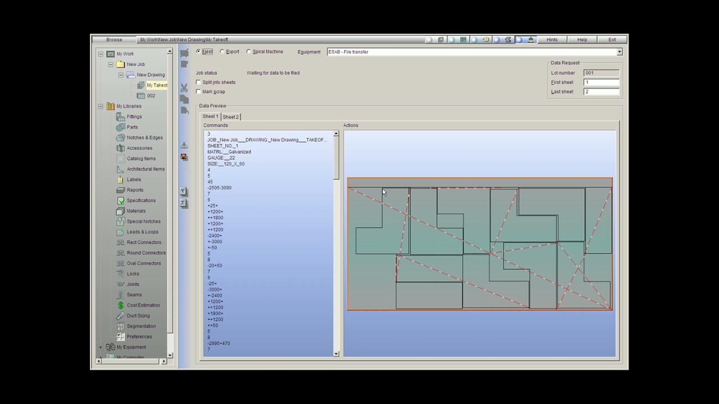Click the '-2505-3090' command line
719x404 pixels.
pyautogui.click(x=219, y=188)
